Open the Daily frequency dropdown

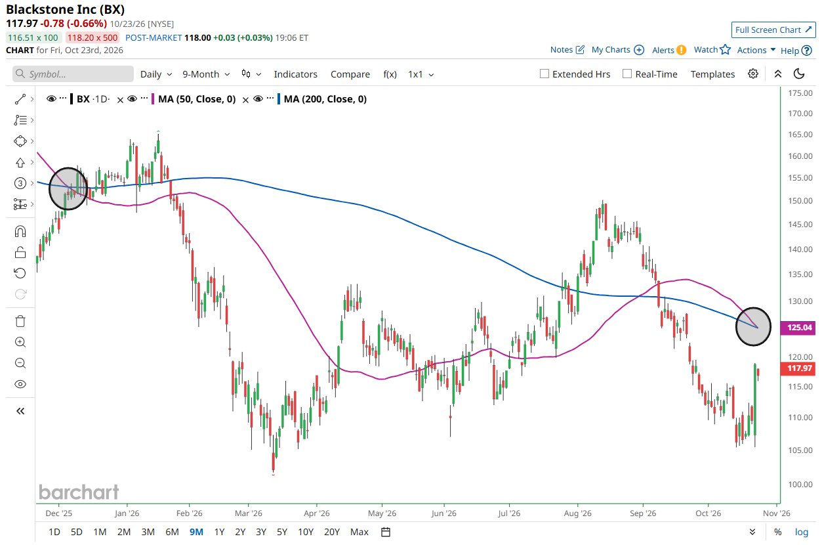(x=156, y=74)
